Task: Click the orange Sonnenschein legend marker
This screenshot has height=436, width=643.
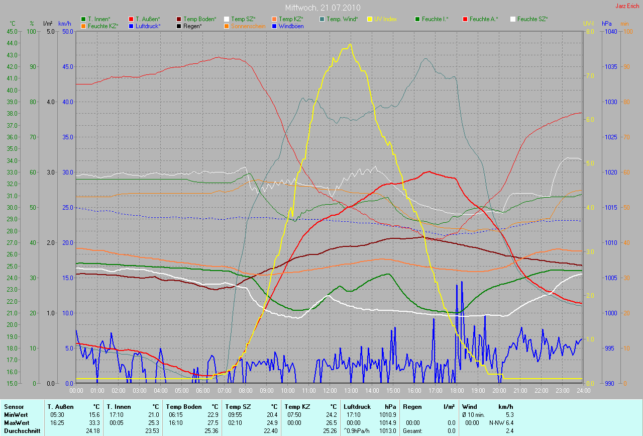Action: 227,26
